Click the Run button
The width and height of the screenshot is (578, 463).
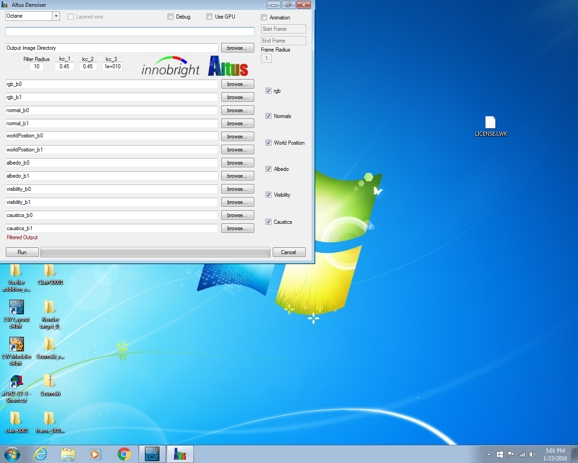[x=22, y=252]
